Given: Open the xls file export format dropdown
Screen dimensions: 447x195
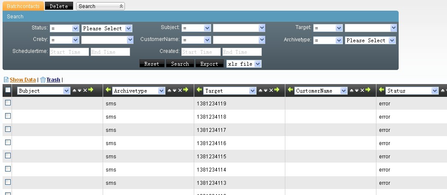Looking at the screenshot, I should pos(244,64).
